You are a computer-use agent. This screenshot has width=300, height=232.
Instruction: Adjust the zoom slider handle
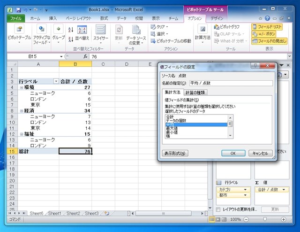coord(265,219)
